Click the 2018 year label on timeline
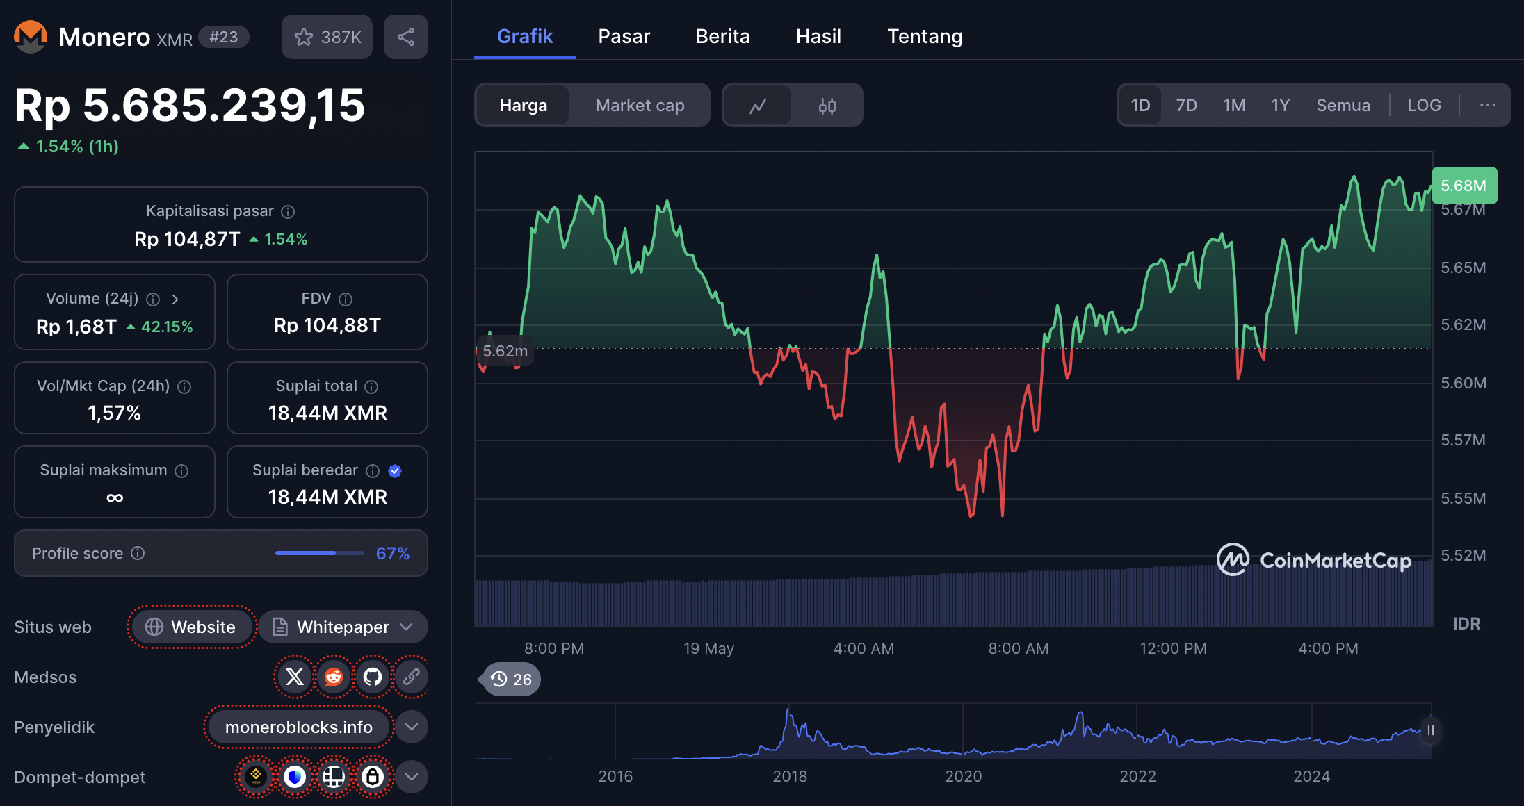 790,776
